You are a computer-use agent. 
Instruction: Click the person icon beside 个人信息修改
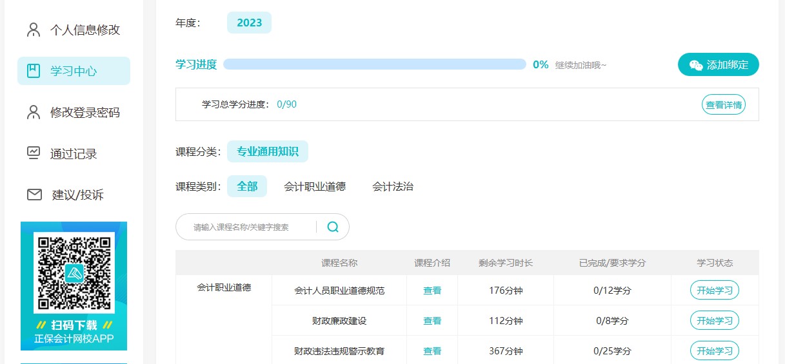[34, 30]
